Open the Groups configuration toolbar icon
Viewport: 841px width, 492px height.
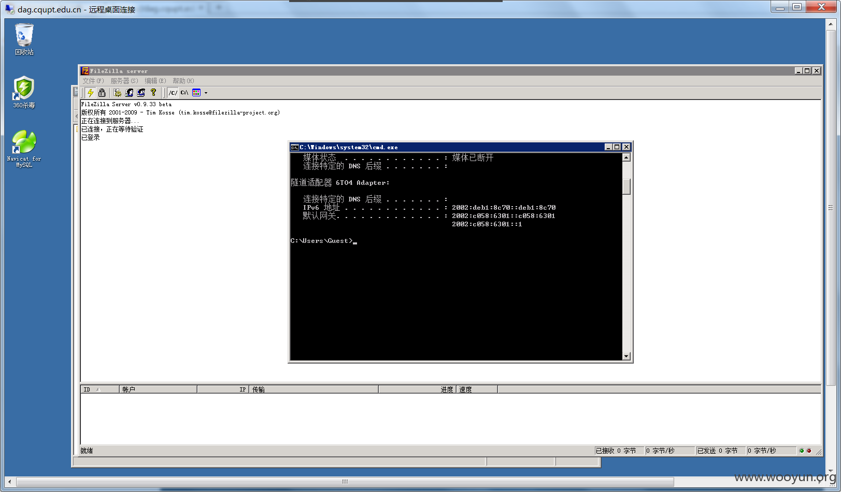click(x=141, y=93)
